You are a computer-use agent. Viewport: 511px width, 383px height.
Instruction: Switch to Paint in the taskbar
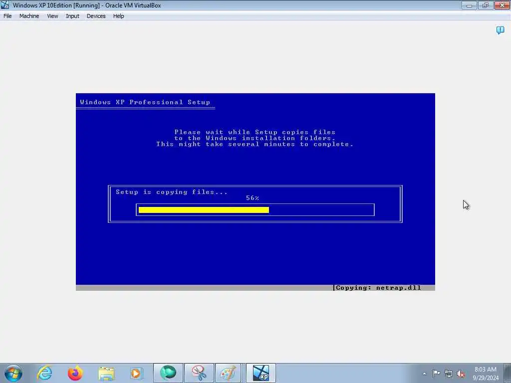228,373
